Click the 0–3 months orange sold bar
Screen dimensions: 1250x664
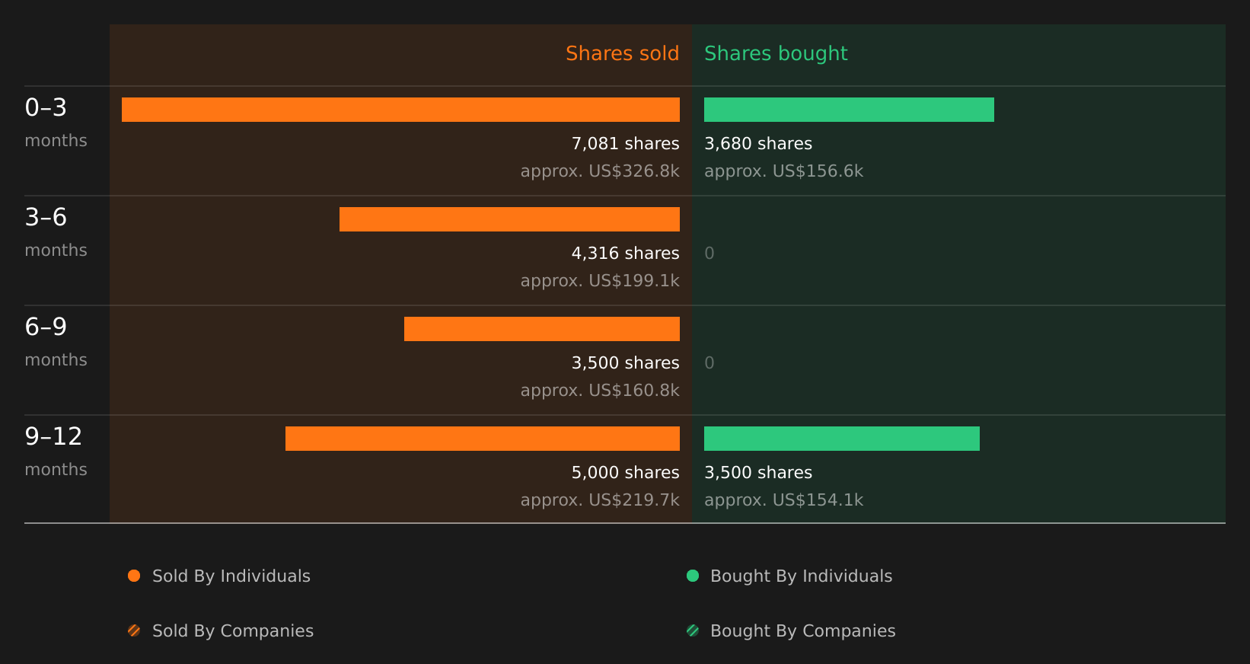click(400, 110)
